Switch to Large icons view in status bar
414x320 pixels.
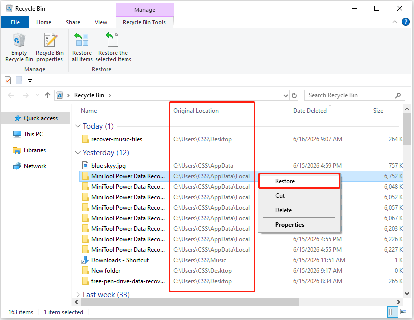404,312
